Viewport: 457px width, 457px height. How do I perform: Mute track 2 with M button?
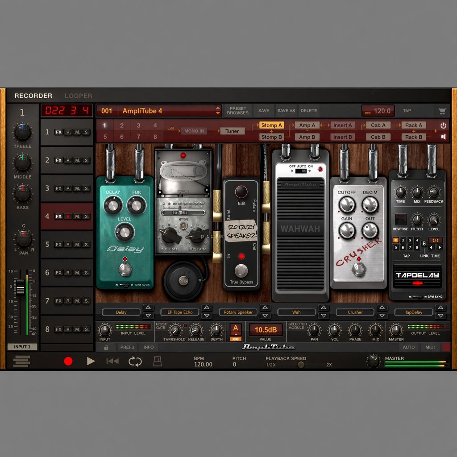point(77,160)
